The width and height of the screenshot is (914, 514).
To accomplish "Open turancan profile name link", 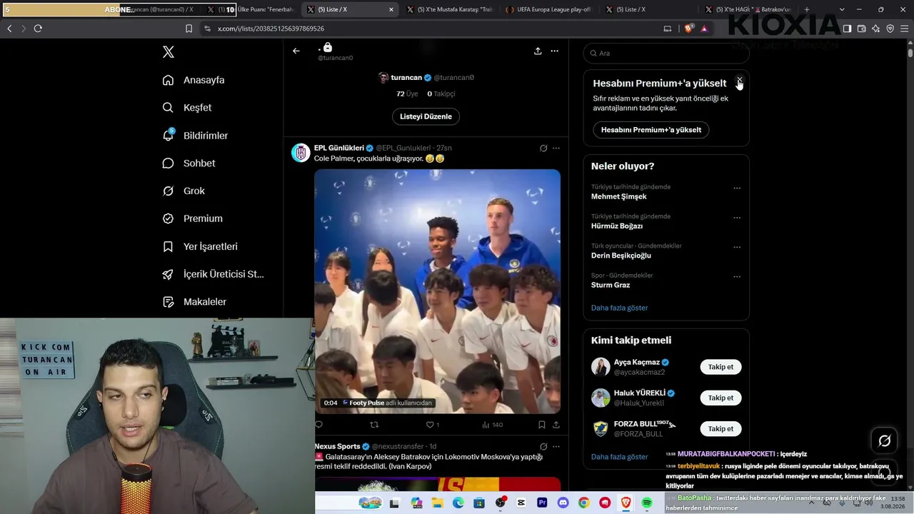I will click(406, 77).
